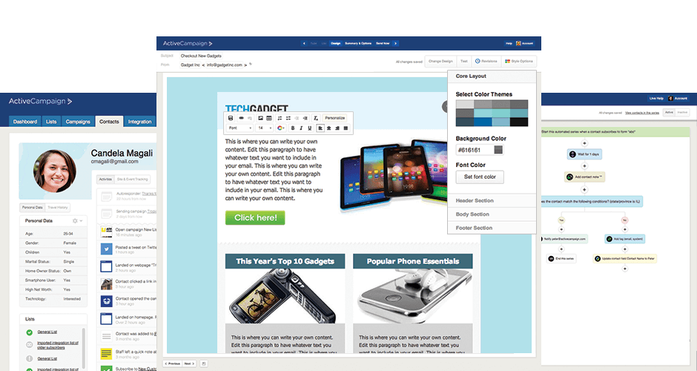Select the Send Now step
The image size is (697, 371).
pos(383,43)
